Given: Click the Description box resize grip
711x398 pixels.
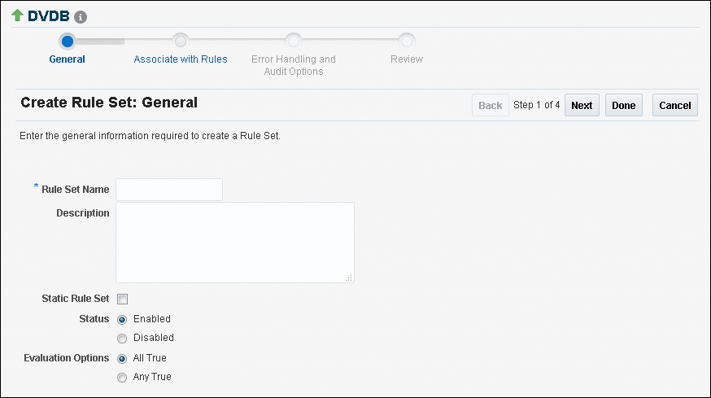Looking at the screenshot, I should [349, 278].
